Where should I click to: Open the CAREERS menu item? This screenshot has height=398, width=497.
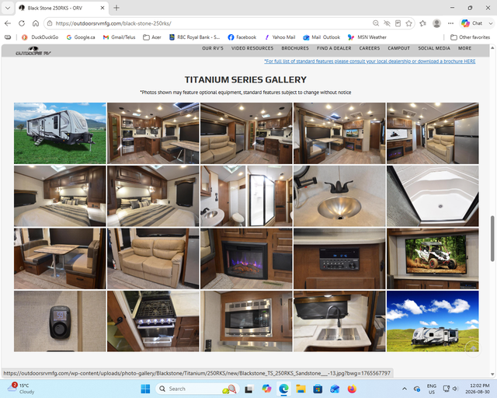370,48
